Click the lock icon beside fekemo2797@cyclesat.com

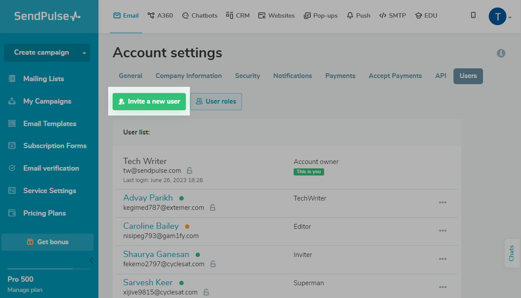pyautogui.click(x=213, y=264)
